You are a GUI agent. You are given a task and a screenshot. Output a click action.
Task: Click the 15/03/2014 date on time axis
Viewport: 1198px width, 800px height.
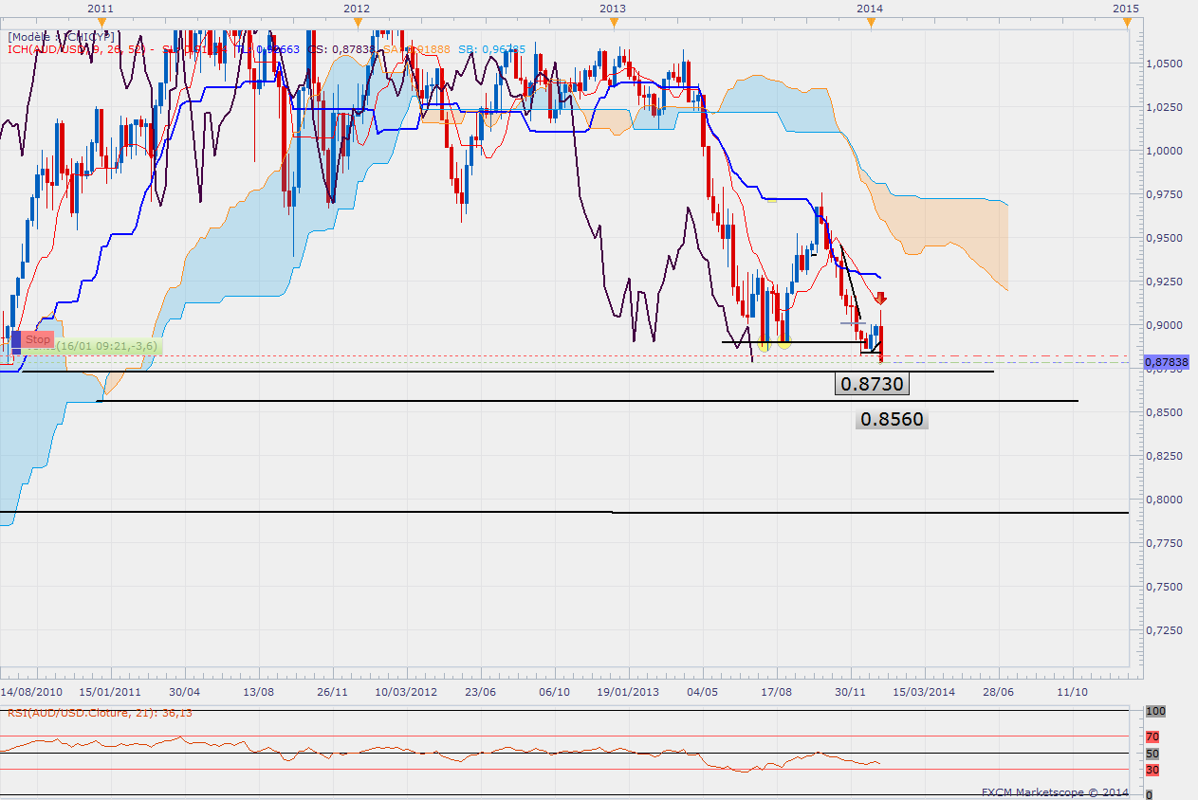pyautogui.click(x=925, y=692)
